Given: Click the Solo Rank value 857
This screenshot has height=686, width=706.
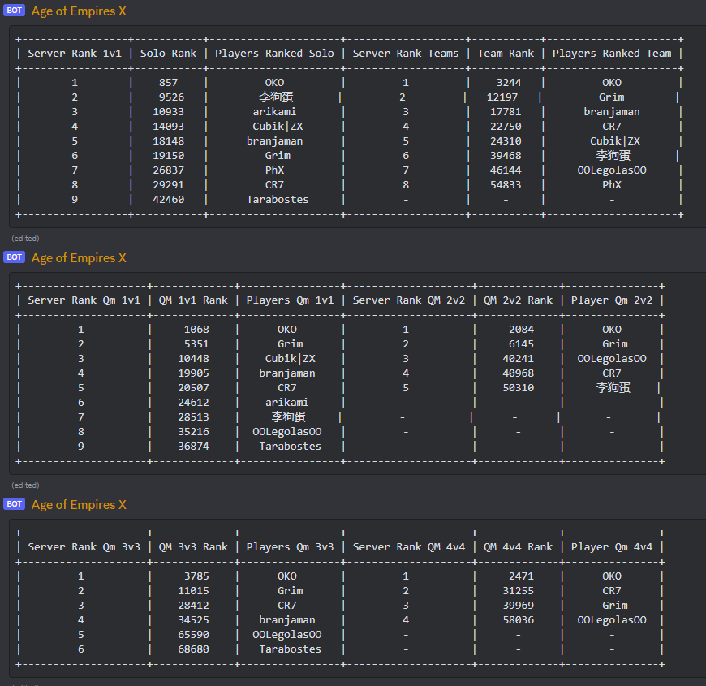Looking at the screenshot, I should (168, 83).
